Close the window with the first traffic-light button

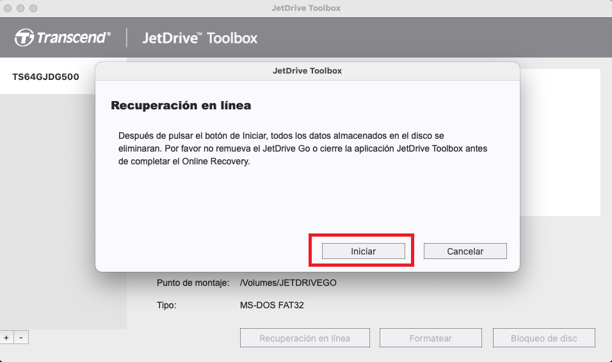click(x=8, y=8)
